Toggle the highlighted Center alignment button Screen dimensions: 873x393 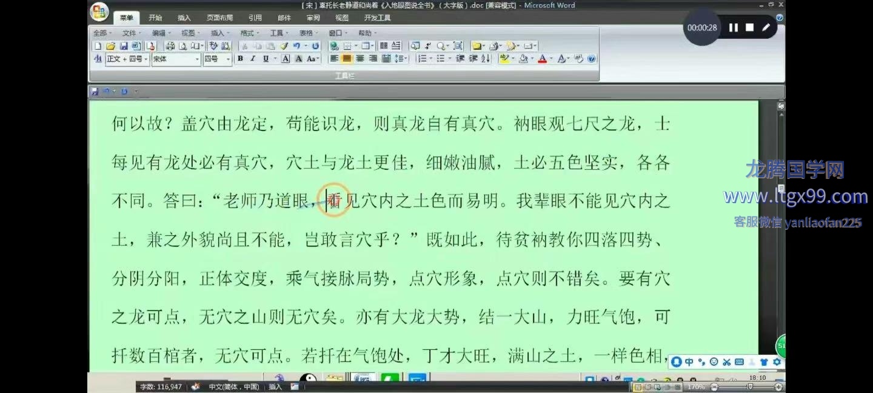click(347, 59)
